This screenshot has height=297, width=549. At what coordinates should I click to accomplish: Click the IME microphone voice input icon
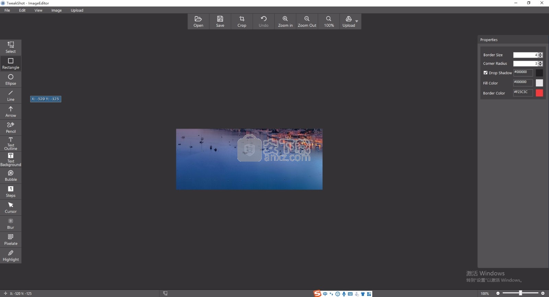click(344, 294)
